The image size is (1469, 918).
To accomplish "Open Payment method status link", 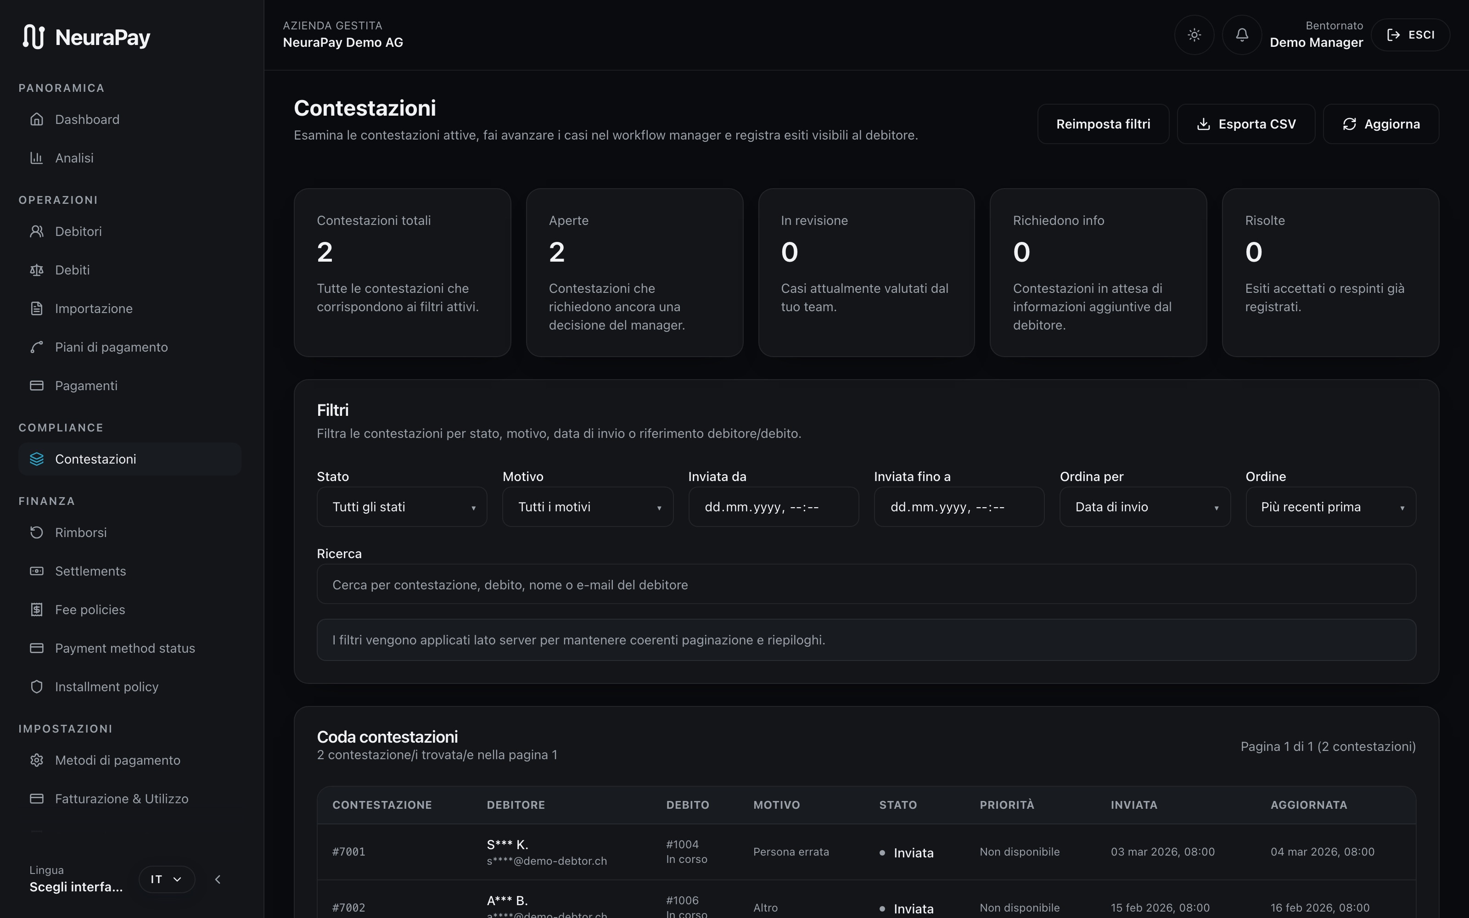I will pos(130,649).
